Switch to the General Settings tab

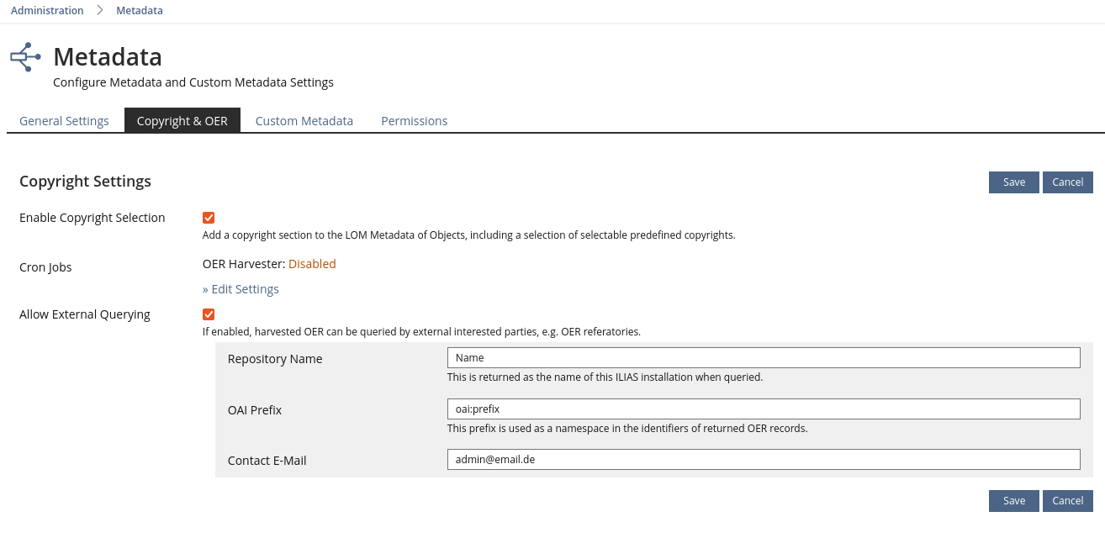pos(64,121)
